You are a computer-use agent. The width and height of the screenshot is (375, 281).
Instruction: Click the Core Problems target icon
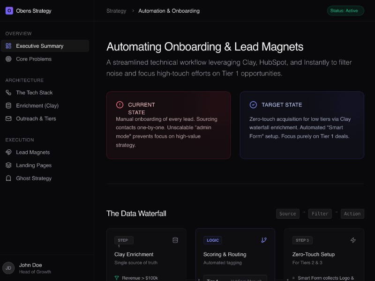coord(9,59)
